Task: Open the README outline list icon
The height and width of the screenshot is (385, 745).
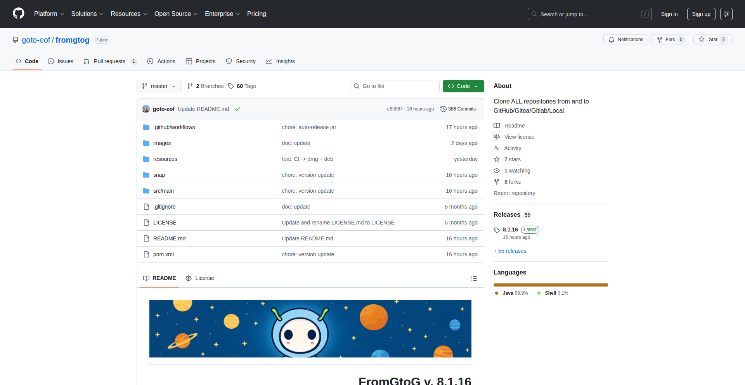Action: (x=474, y=278)
